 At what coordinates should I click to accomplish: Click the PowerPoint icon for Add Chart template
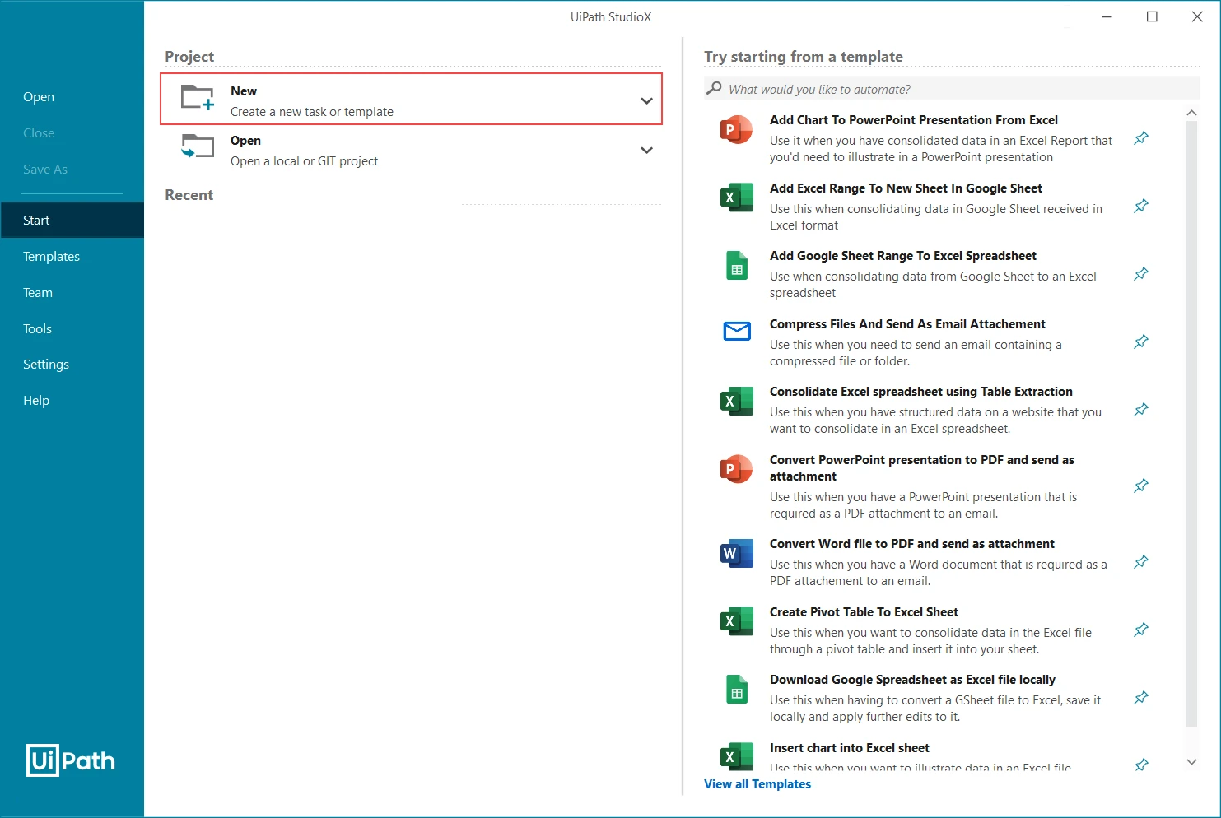pos(736,130)
